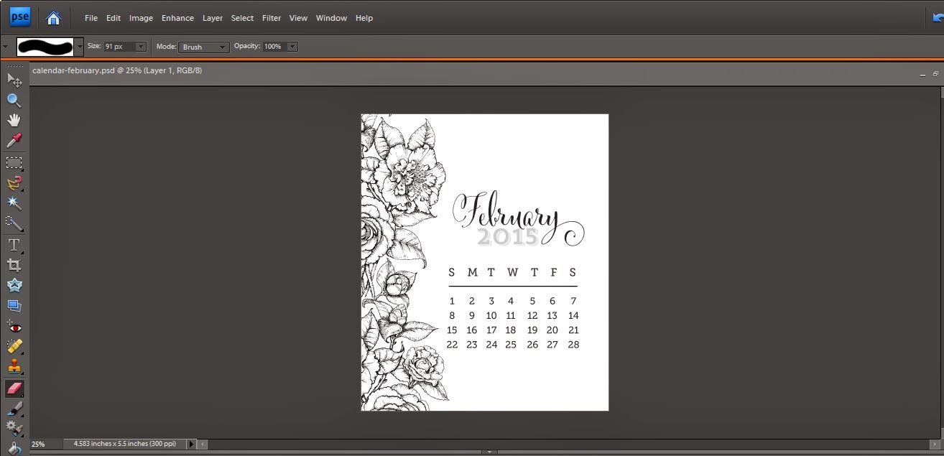Open the eraser Mode dropdown

coord(203,47)
